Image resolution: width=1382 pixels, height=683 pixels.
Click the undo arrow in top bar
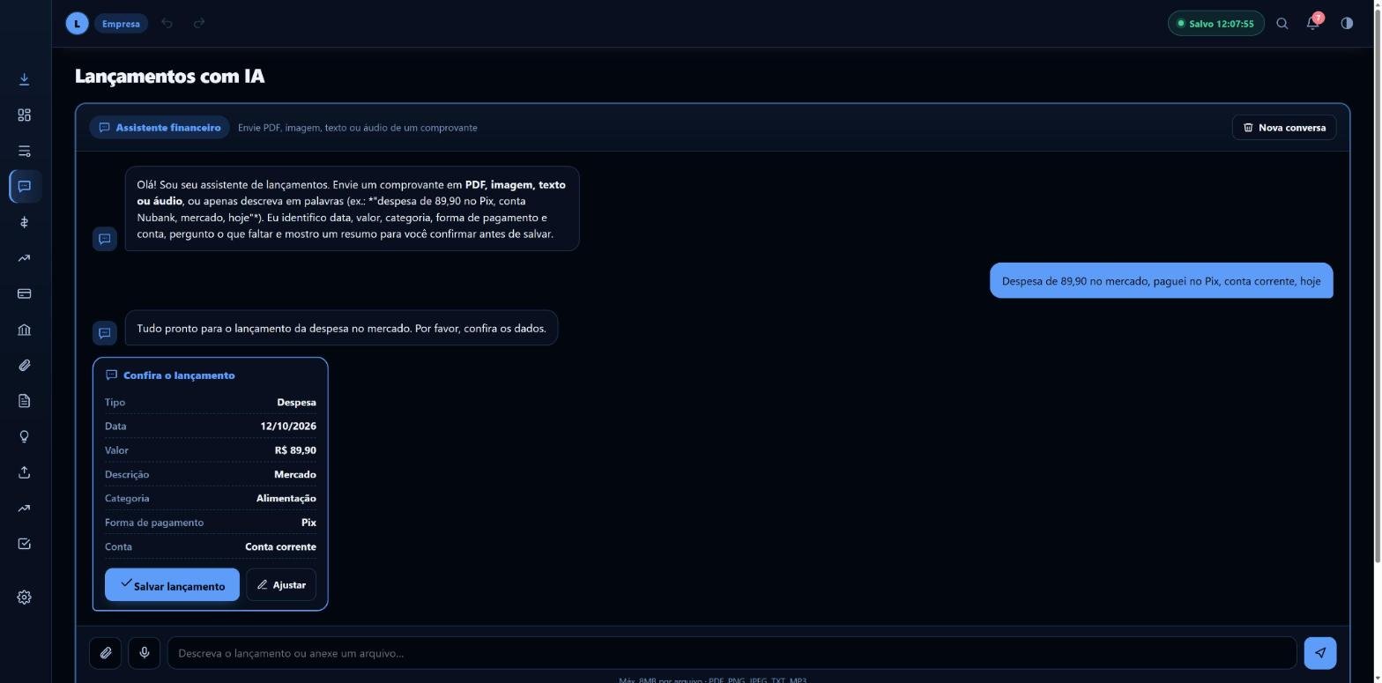coord(167,23)
